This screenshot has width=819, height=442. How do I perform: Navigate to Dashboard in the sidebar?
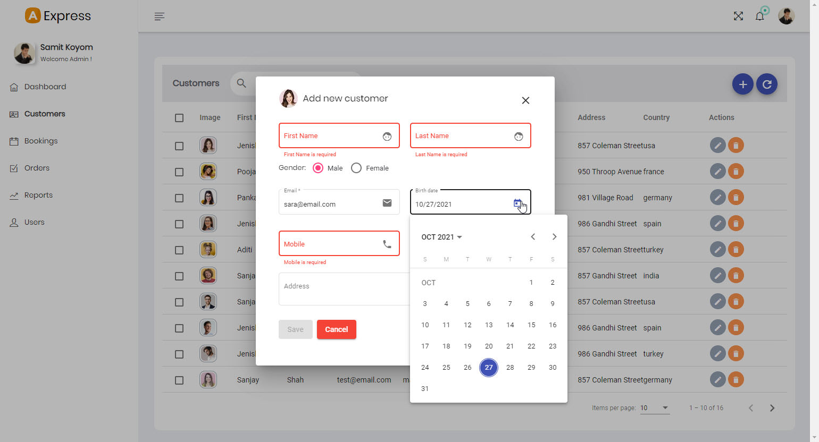(45, 87)
